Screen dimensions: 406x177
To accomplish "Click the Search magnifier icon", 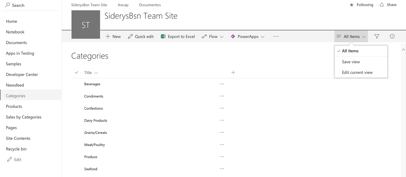I will 8,5.
